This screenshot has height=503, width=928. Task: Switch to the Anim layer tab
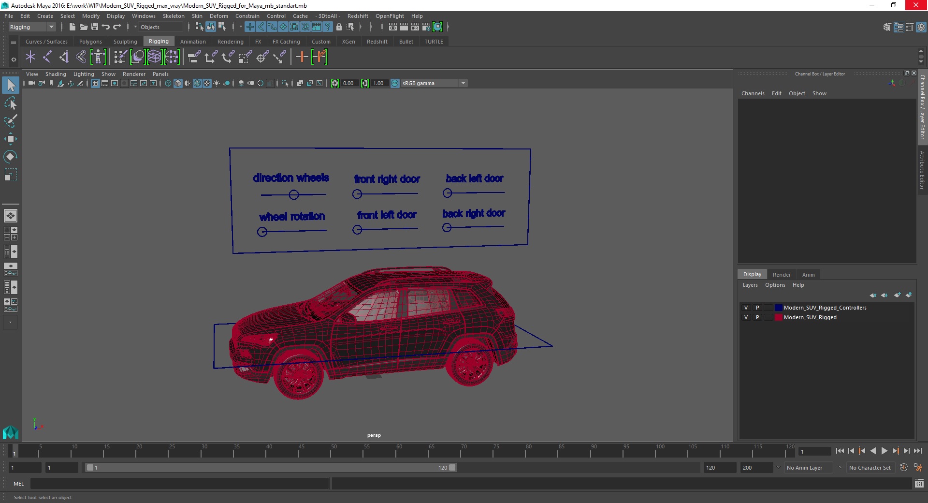[x=808, y=274]
